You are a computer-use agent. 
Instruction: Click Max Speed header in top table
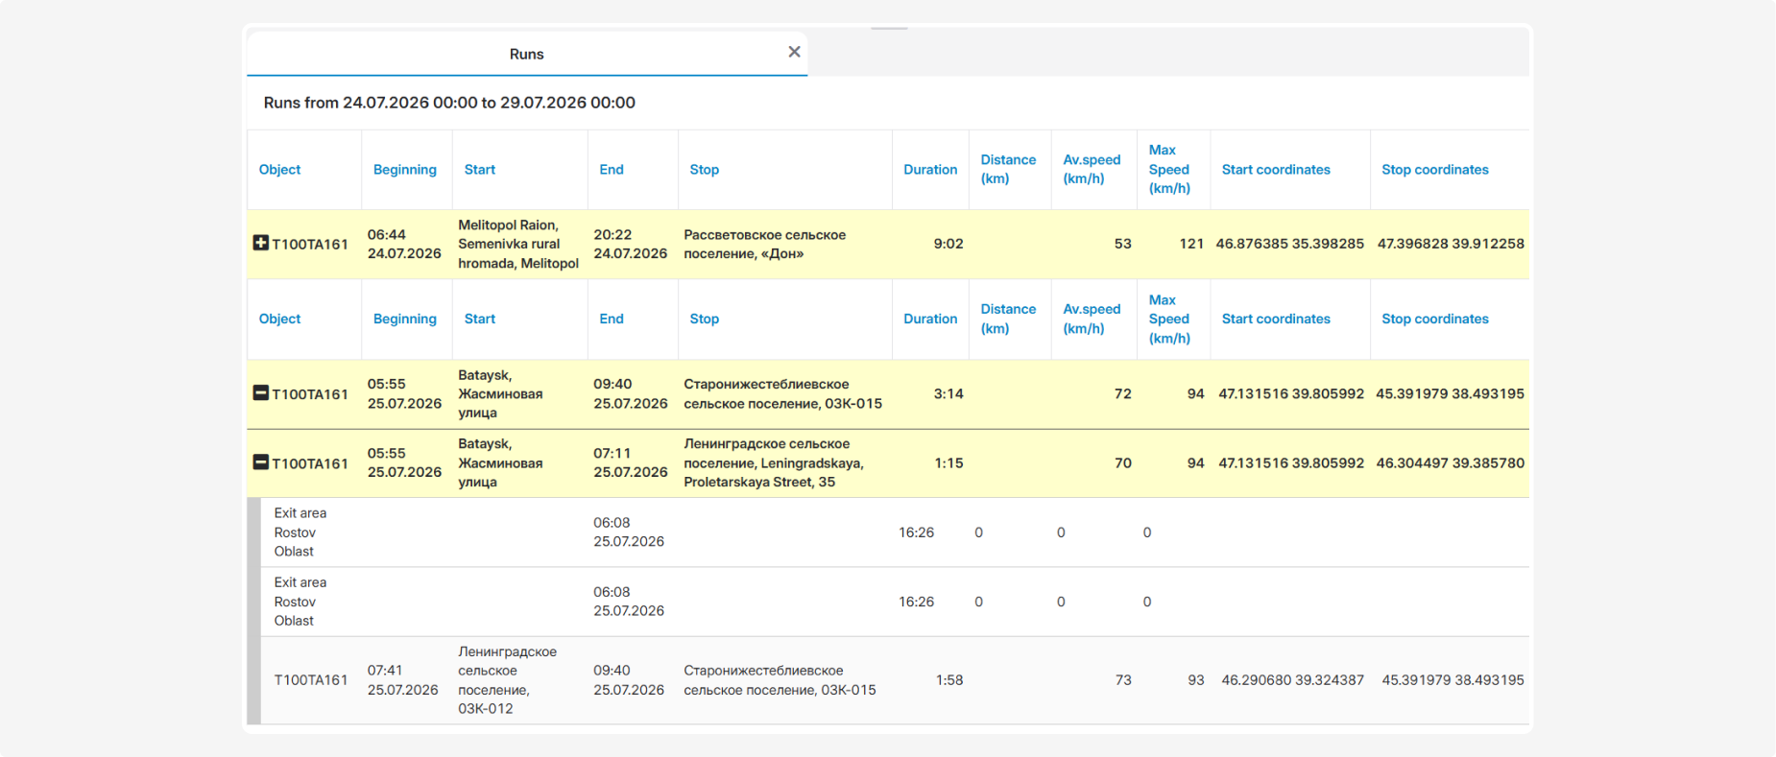[x=1169, y=169]
